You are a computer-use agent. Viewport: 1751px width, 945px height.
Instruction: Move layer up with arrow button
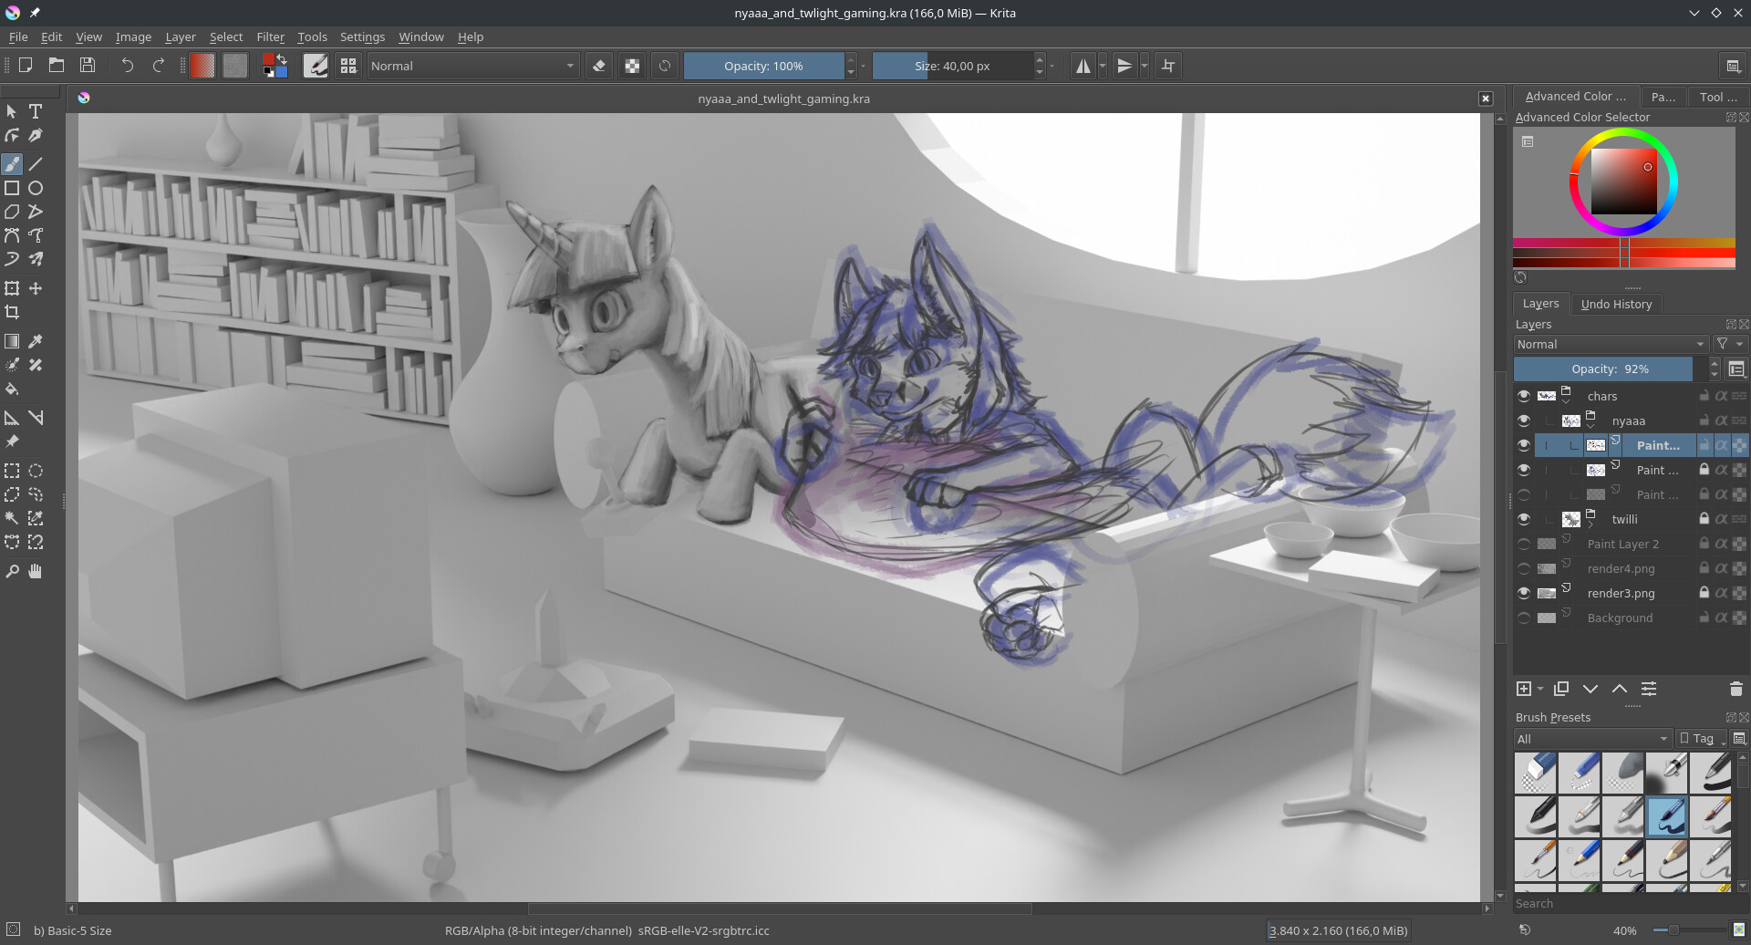(1620, 689)
